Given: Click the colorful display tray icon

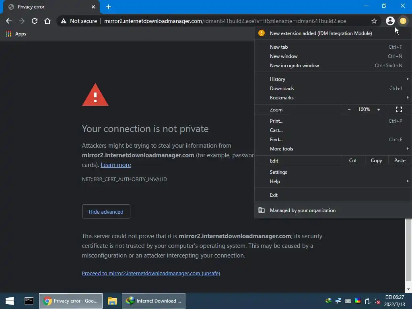Looking at the screenshot, I should [x=358, y=301].
